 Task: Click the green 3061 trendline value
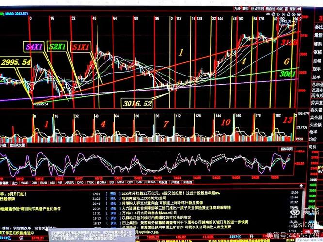click(x=288, y=74)
